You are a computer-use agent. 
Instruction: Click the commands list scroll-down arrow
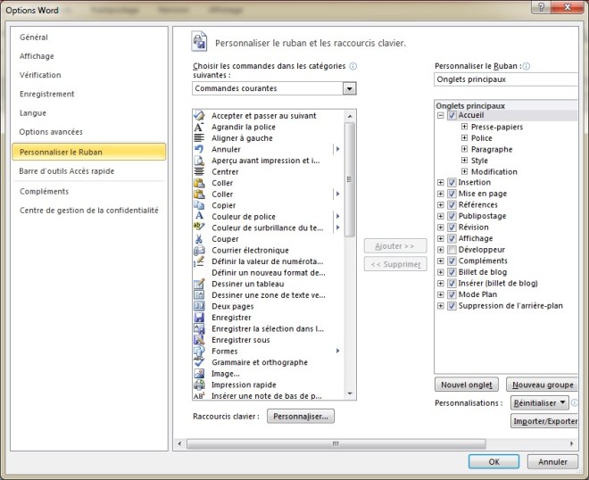point(350,393)
